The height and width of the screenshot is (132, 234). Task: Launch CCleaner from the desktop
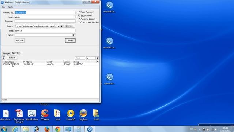tap(45, 115)
